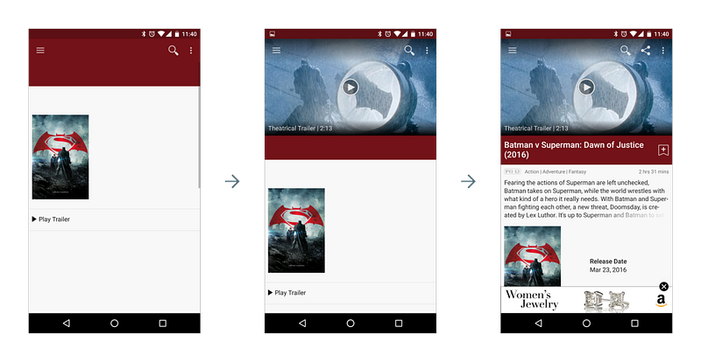Tap Android home button on second phone

coord(350,324)
